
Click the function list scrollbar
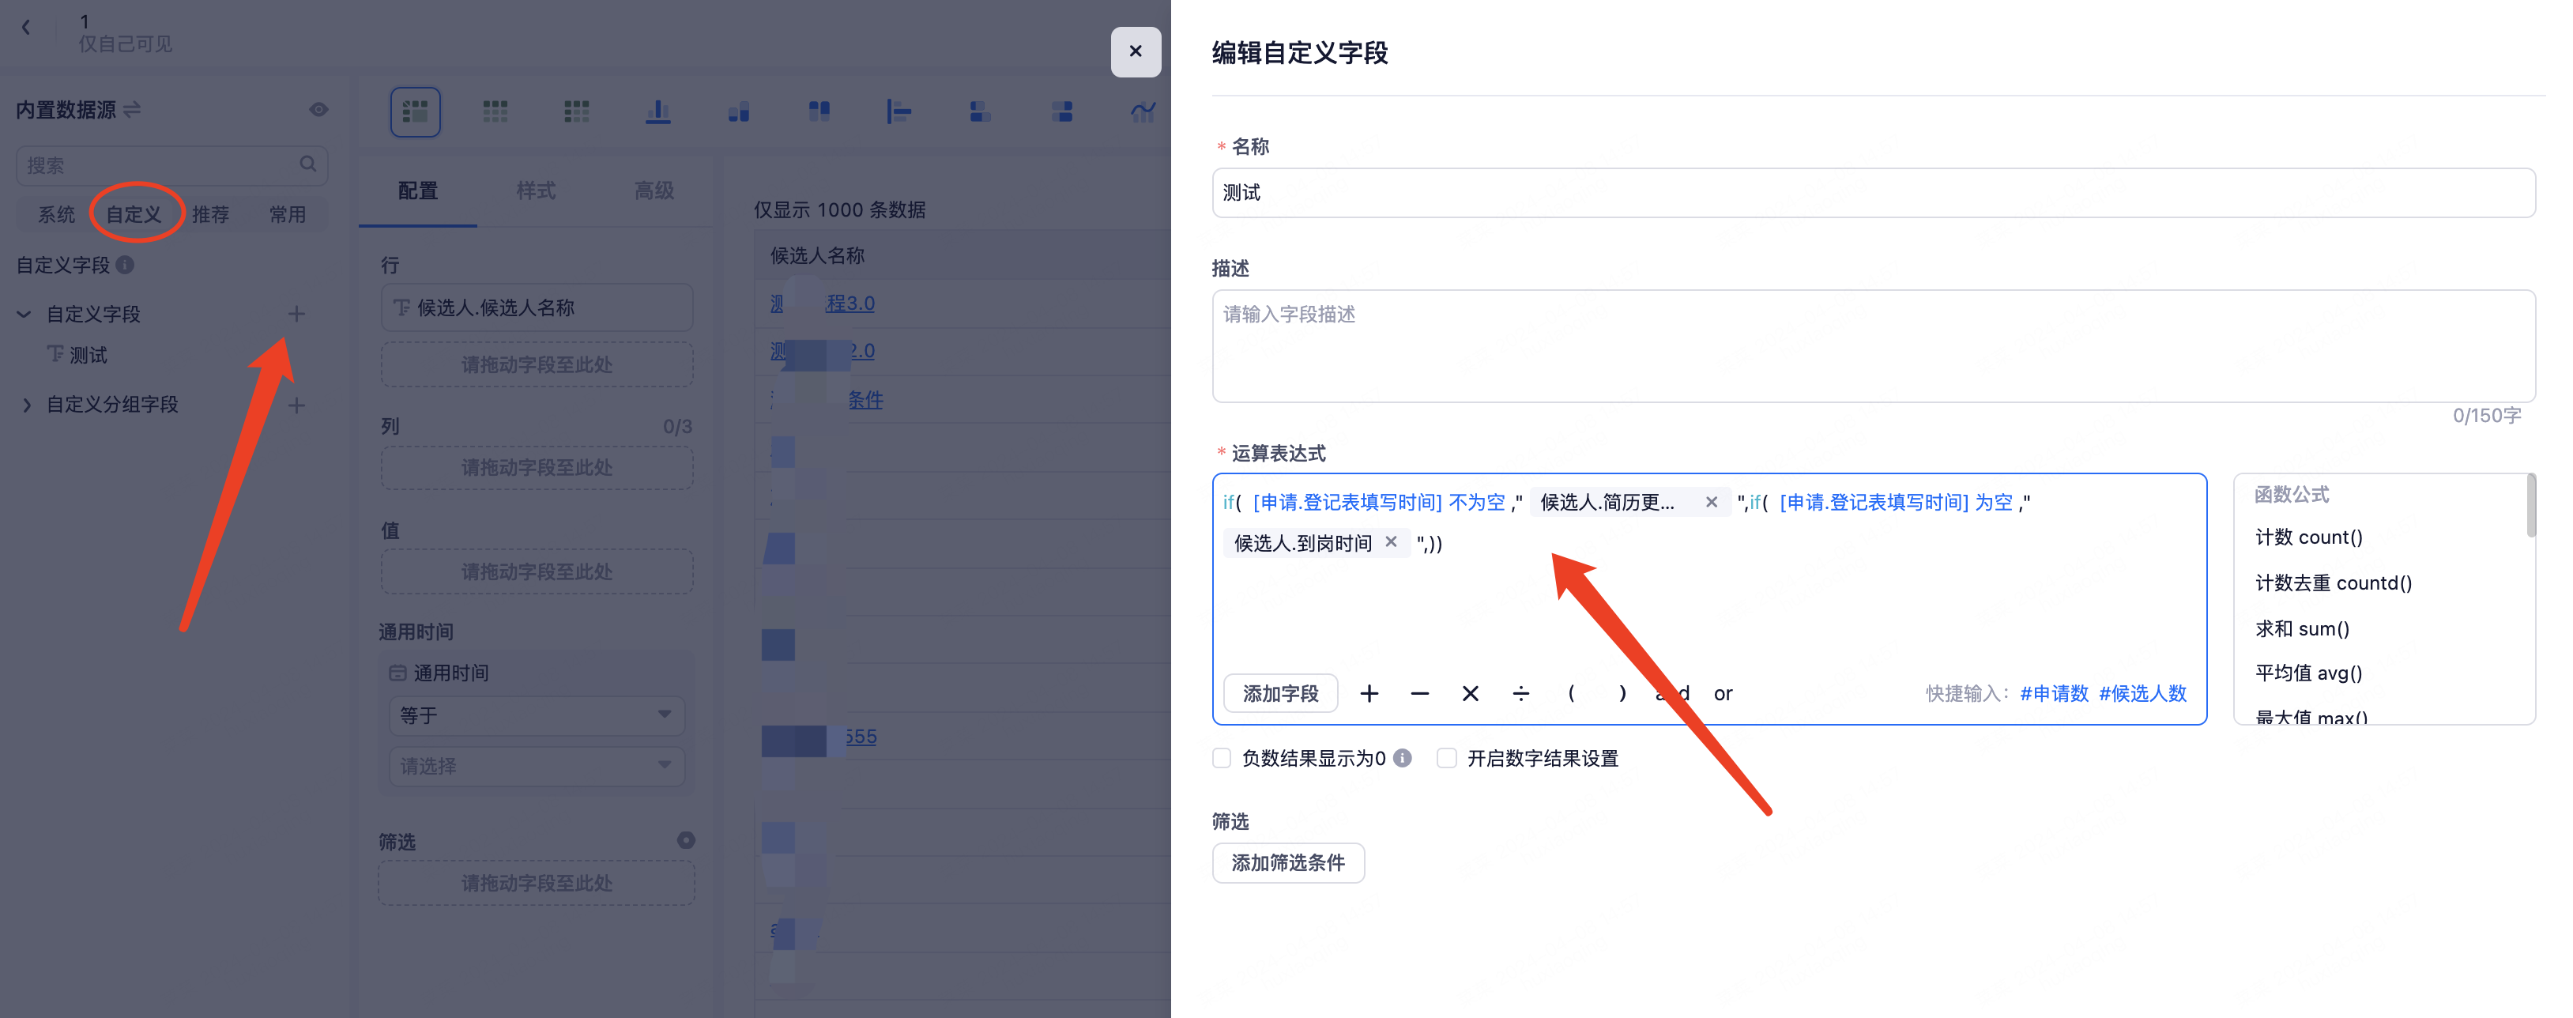click(x=2531, y=506)
